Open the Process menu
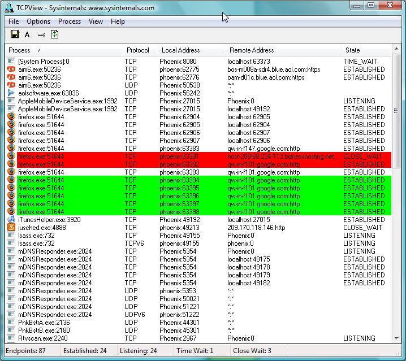Viewport: 406px width, 361px height. [70, 21]
